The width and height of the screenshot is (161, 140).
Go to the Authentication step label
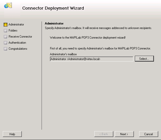pyautogui.click(x=17, y=43)
